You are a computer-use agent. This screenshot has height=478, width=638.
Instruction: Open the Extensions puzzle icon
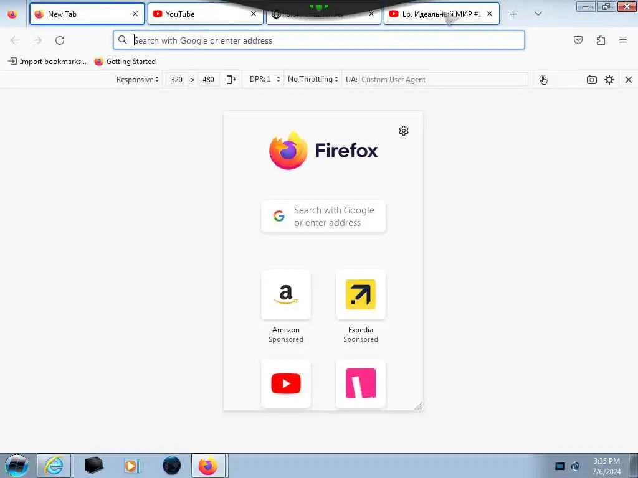(601, 40)
